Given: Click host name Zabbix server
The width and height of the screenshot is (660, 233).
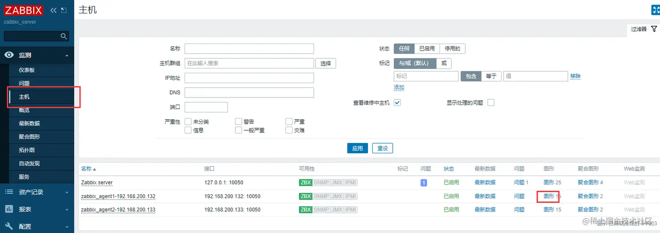Looking at the screenshot, I should (x=97, y=182).
